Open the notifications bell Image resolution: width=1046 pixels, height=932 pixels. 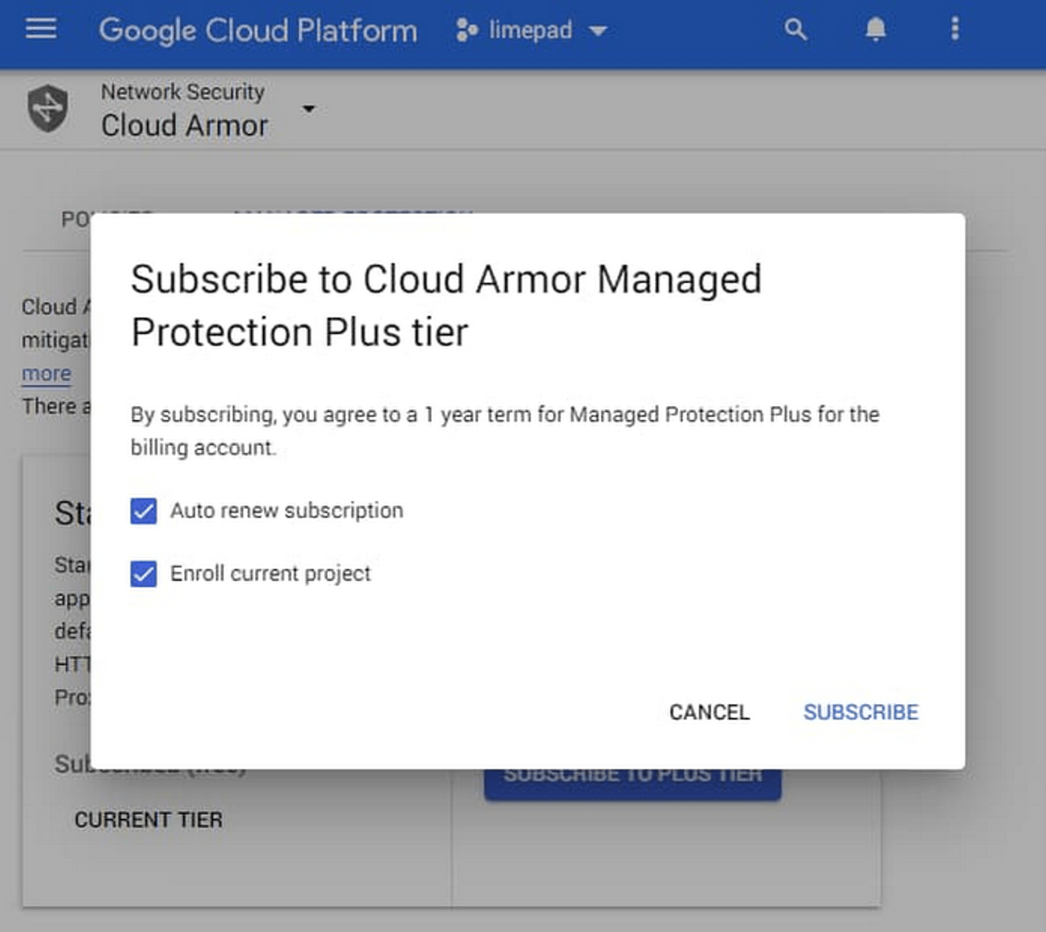(x=875, y=29)
